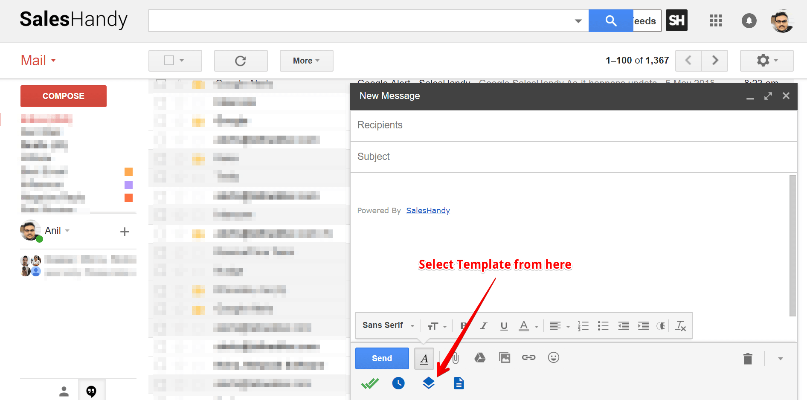Screen dimensions: 807x400
Task: Expand the More actions dropdown
Action: [306, 61]
